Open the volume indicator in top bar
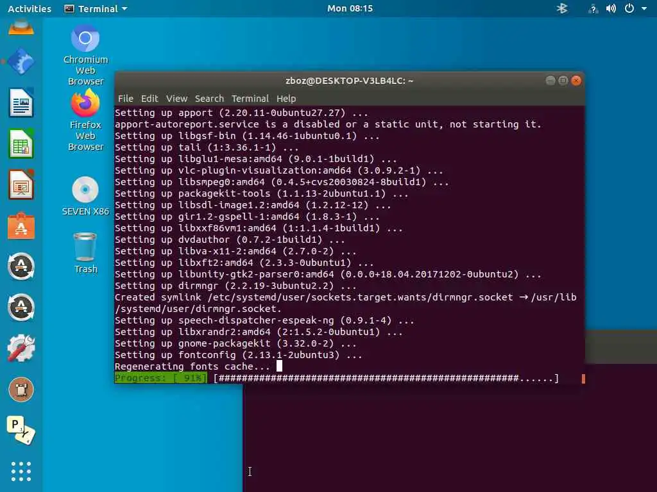The image size is (657, 492). pos(611,8)
